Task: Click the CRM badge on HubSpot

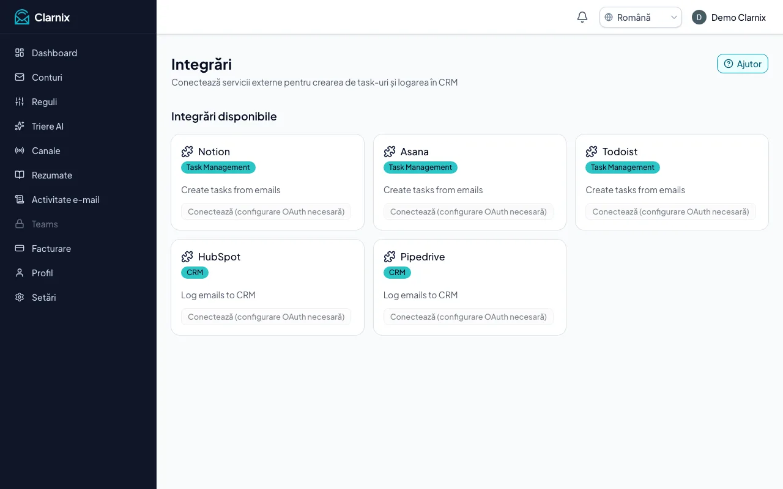Action: tap(195, 273)
